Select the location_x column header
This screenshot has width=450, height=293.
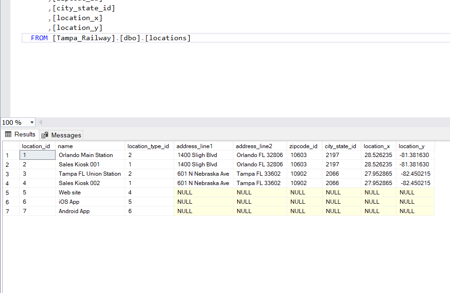378,146
